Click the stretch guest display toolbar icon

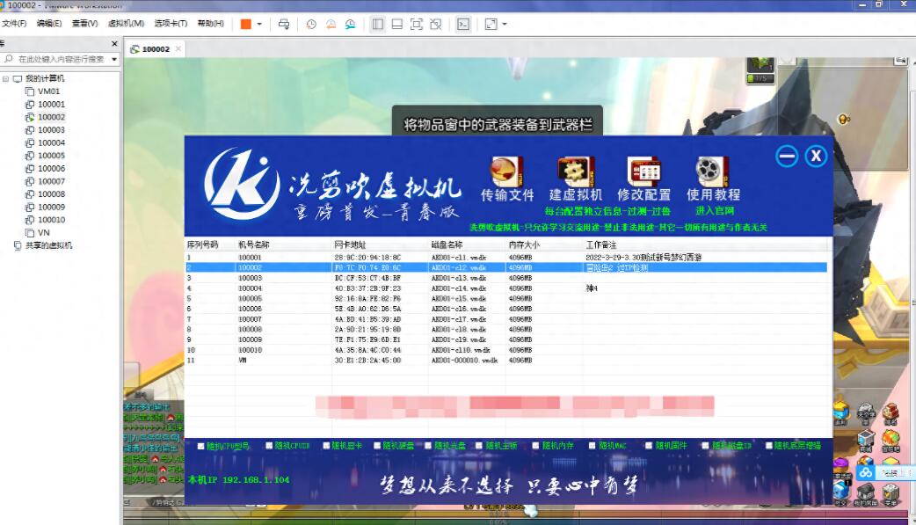491,24
